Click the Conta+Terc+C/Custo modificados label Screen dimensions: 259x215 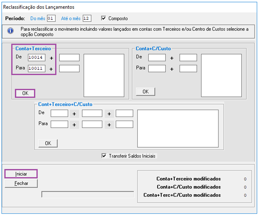pyautogui.click(x=182, y=195)
